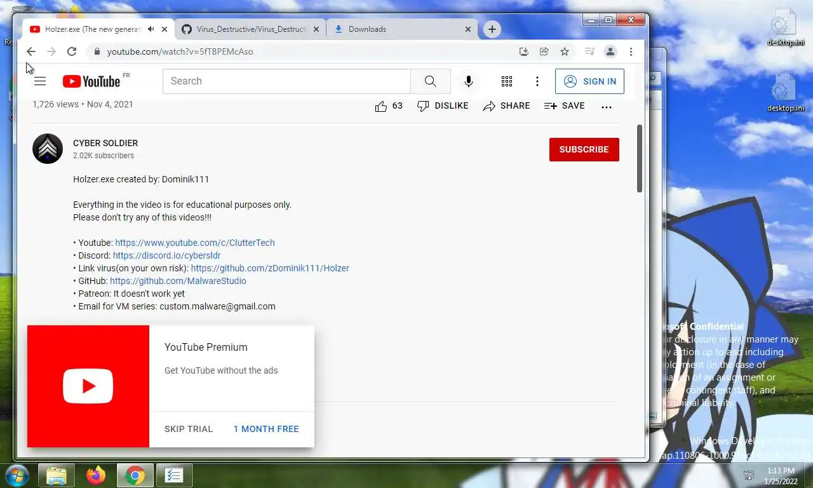Reload the YouTube page

(72, 51)
